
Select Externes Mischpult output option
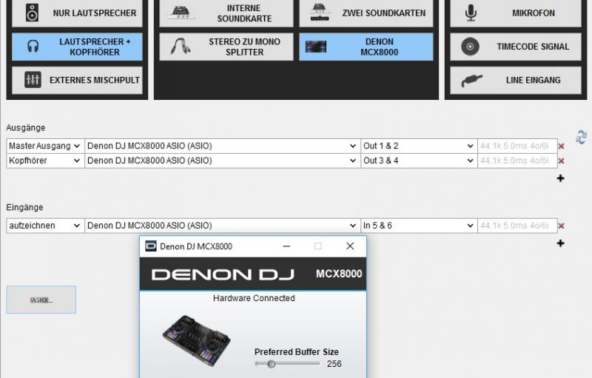[x=77, y=81]
